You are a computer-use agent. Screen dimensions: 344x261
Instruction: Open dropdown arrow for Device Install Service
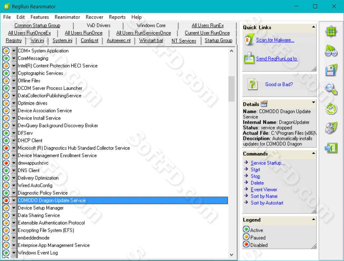[x=14, y=118]
